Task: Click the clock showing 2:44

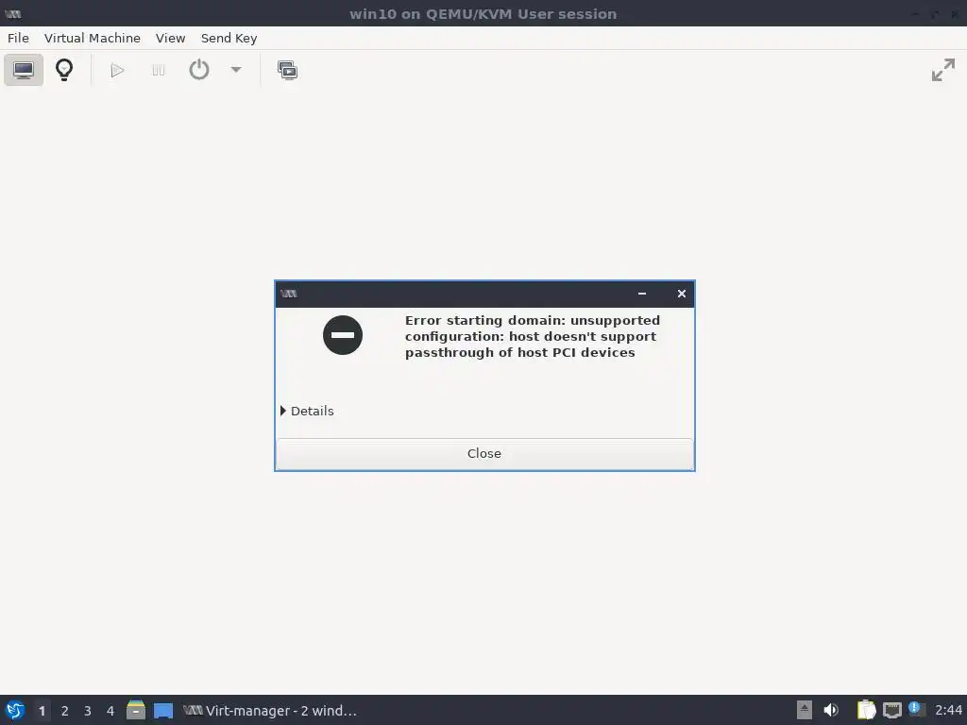Action: click(948, 711)
